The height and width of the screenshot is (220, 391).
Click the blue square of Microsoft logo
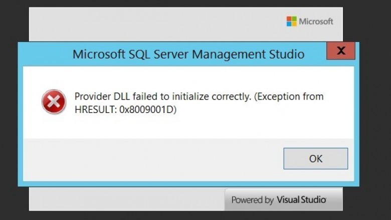[x=289, y=24]
